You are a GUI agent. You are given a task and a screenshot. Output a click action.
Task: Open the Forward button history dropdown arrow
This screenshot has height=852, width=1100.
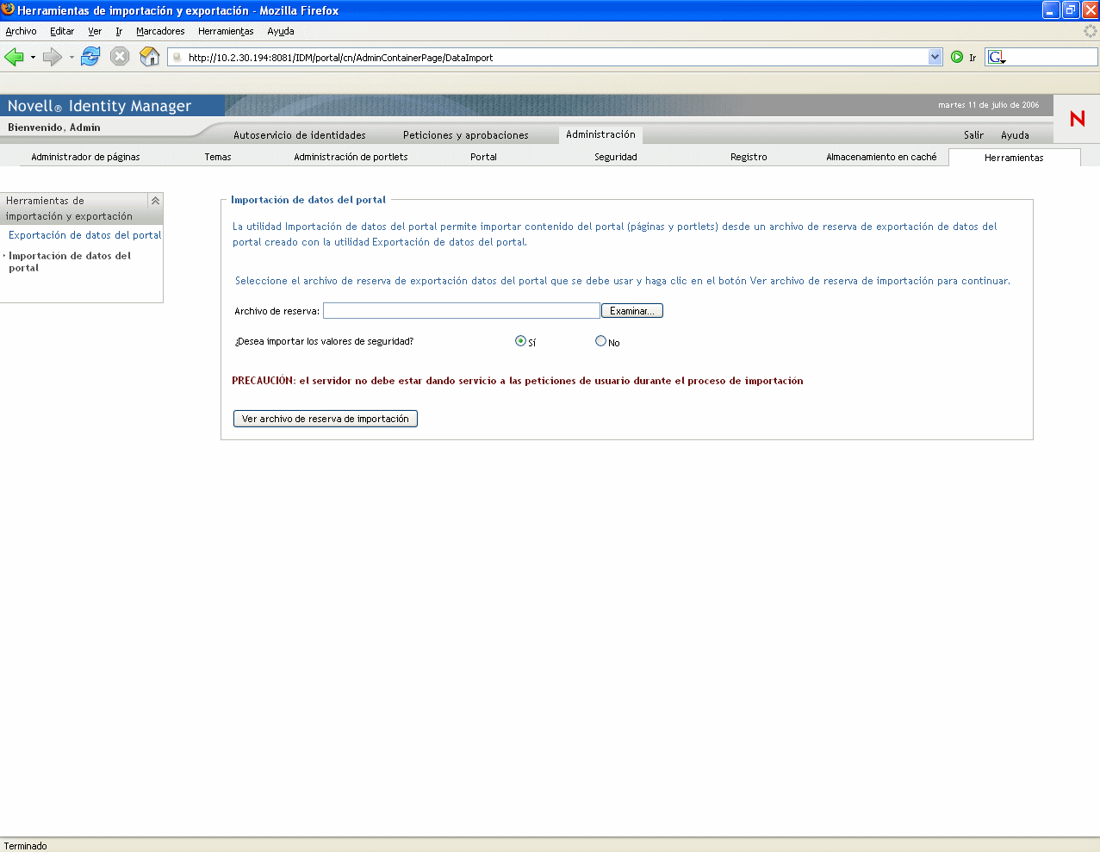click(71, 58)
